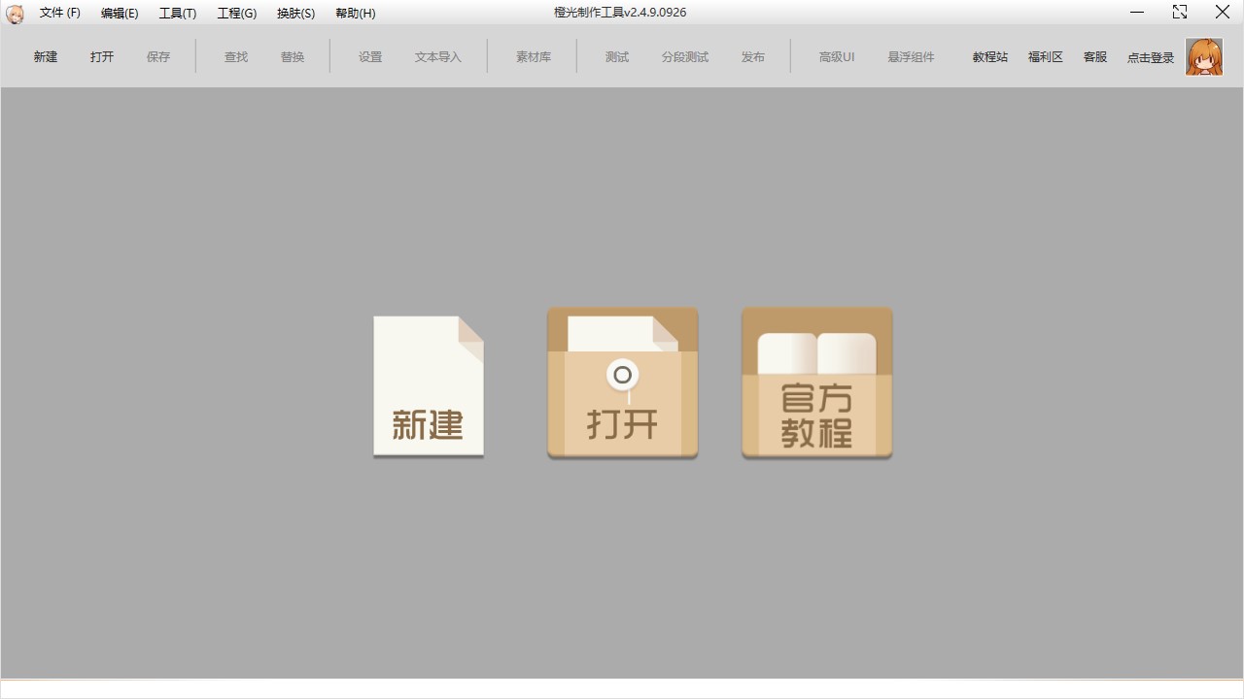The image size is (1244, 699).
Task: Publish the project via the 发布 icon
Action: tap(752, 56)
